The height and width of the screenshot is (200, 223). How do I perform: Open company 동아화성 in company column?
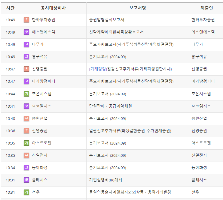[x=40, y=168]
